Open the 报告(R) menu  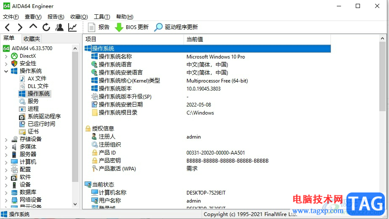click(56, 17)
